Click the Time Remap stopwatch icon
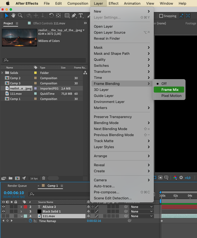This screenshot has height=238, width=197. pyautogui.click(x=30, y=221)
